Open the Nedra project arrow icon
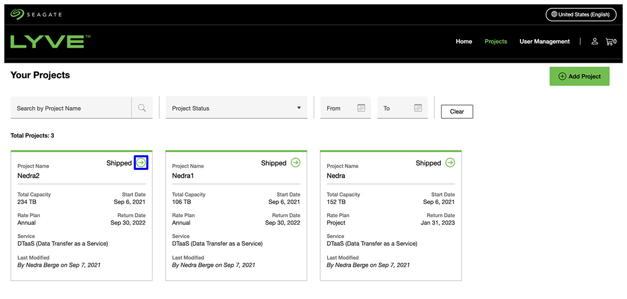Image resolution: width=627 pixels, height=299 pixels. point(450,163)
